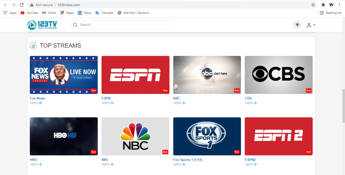345x175 pixels.
Task: Click the 123TV logo
Action: click(x=42, y=25)
